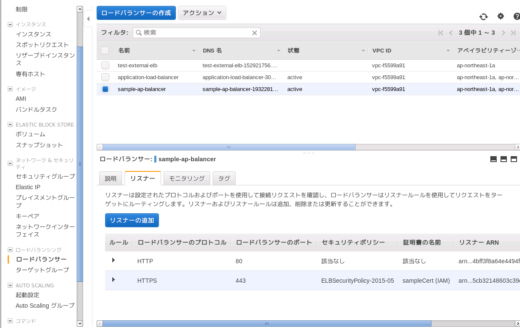Viewport: 520px width, 328px height.
Task: Open the settings gear icon
Action: [x=501, y=16]
